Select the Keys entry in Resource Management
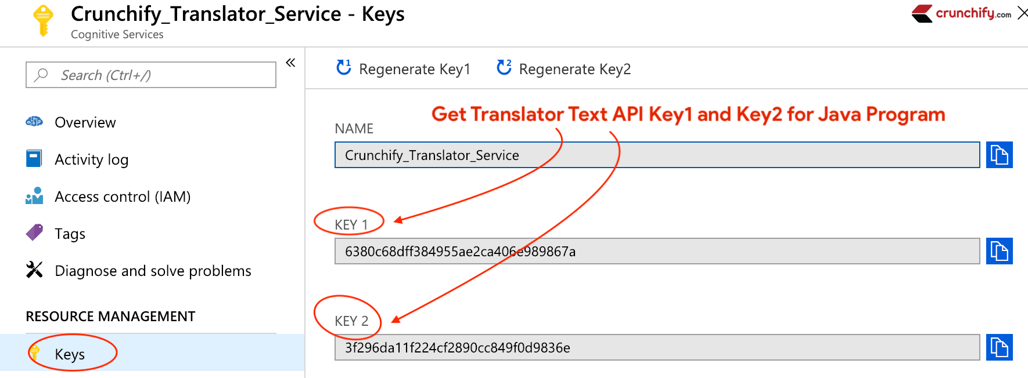Viewport: 1028px width, 378px height. point(69,353)
